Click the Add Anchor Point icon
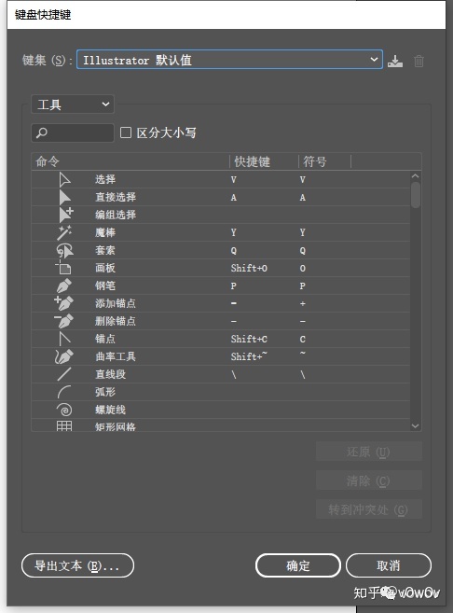 click(x=63, y=303)
